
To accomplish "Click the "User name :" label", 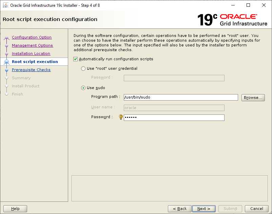I will 103,107.
